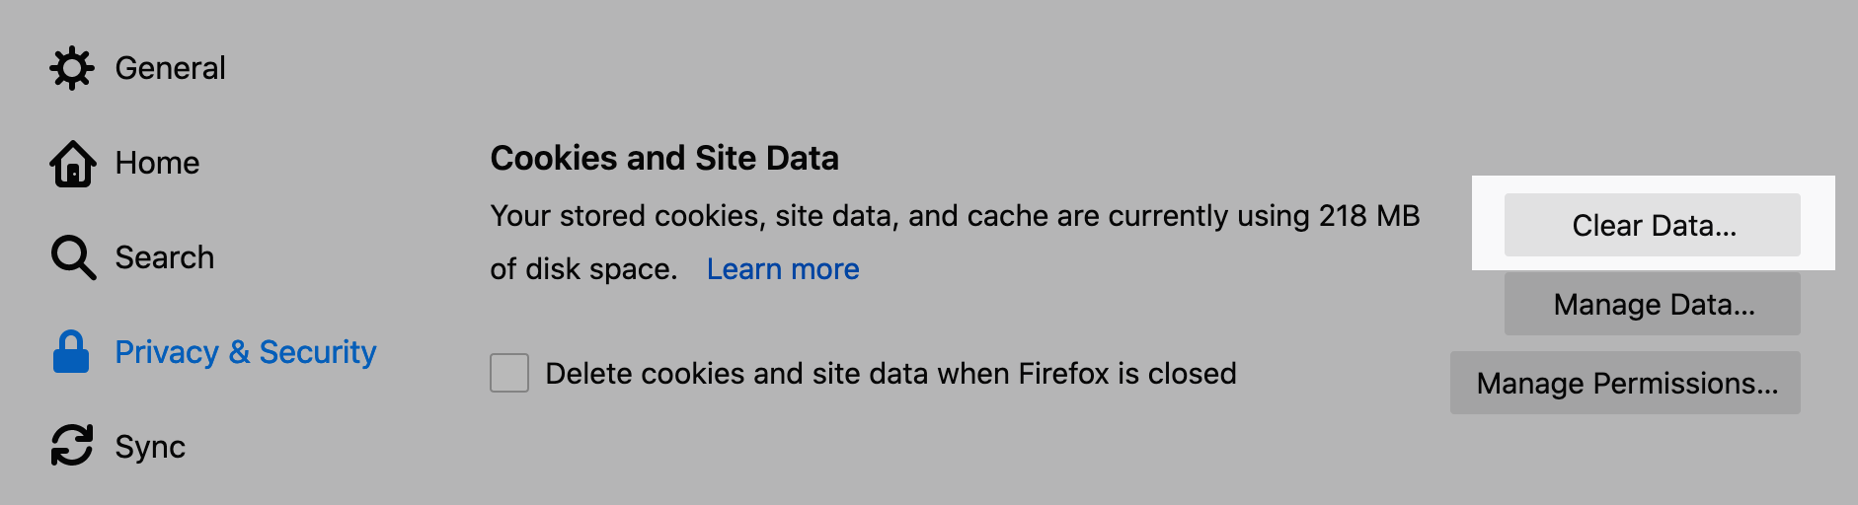Screen dimensions: 1858x505
Task: Open the General settings category
Action: [x=170, y=68]
